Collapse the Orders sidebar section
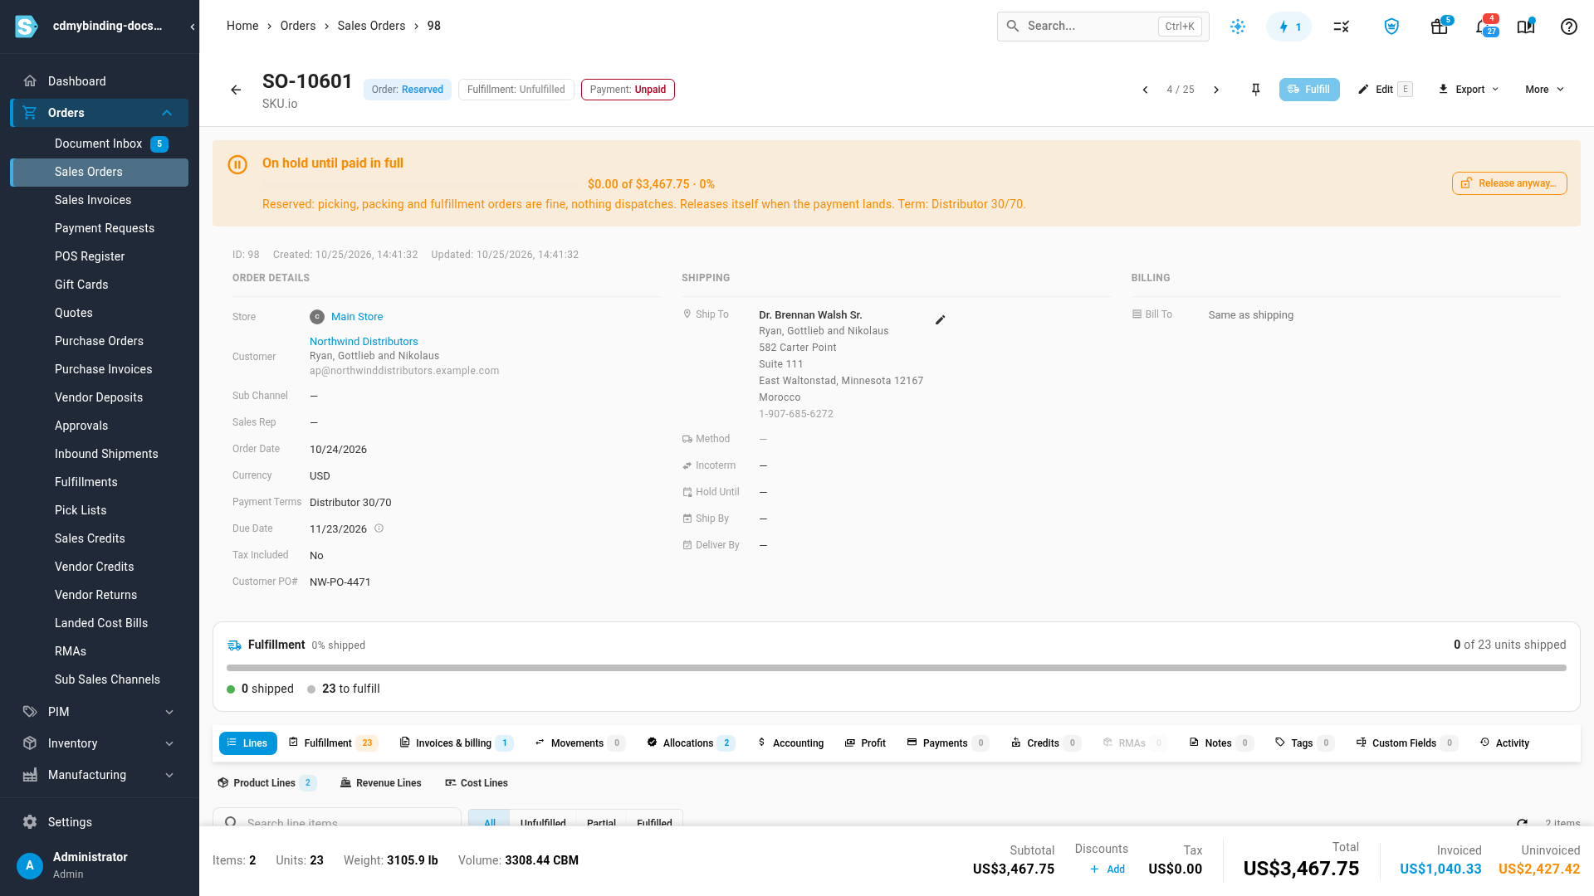 [x=167, y=113]
